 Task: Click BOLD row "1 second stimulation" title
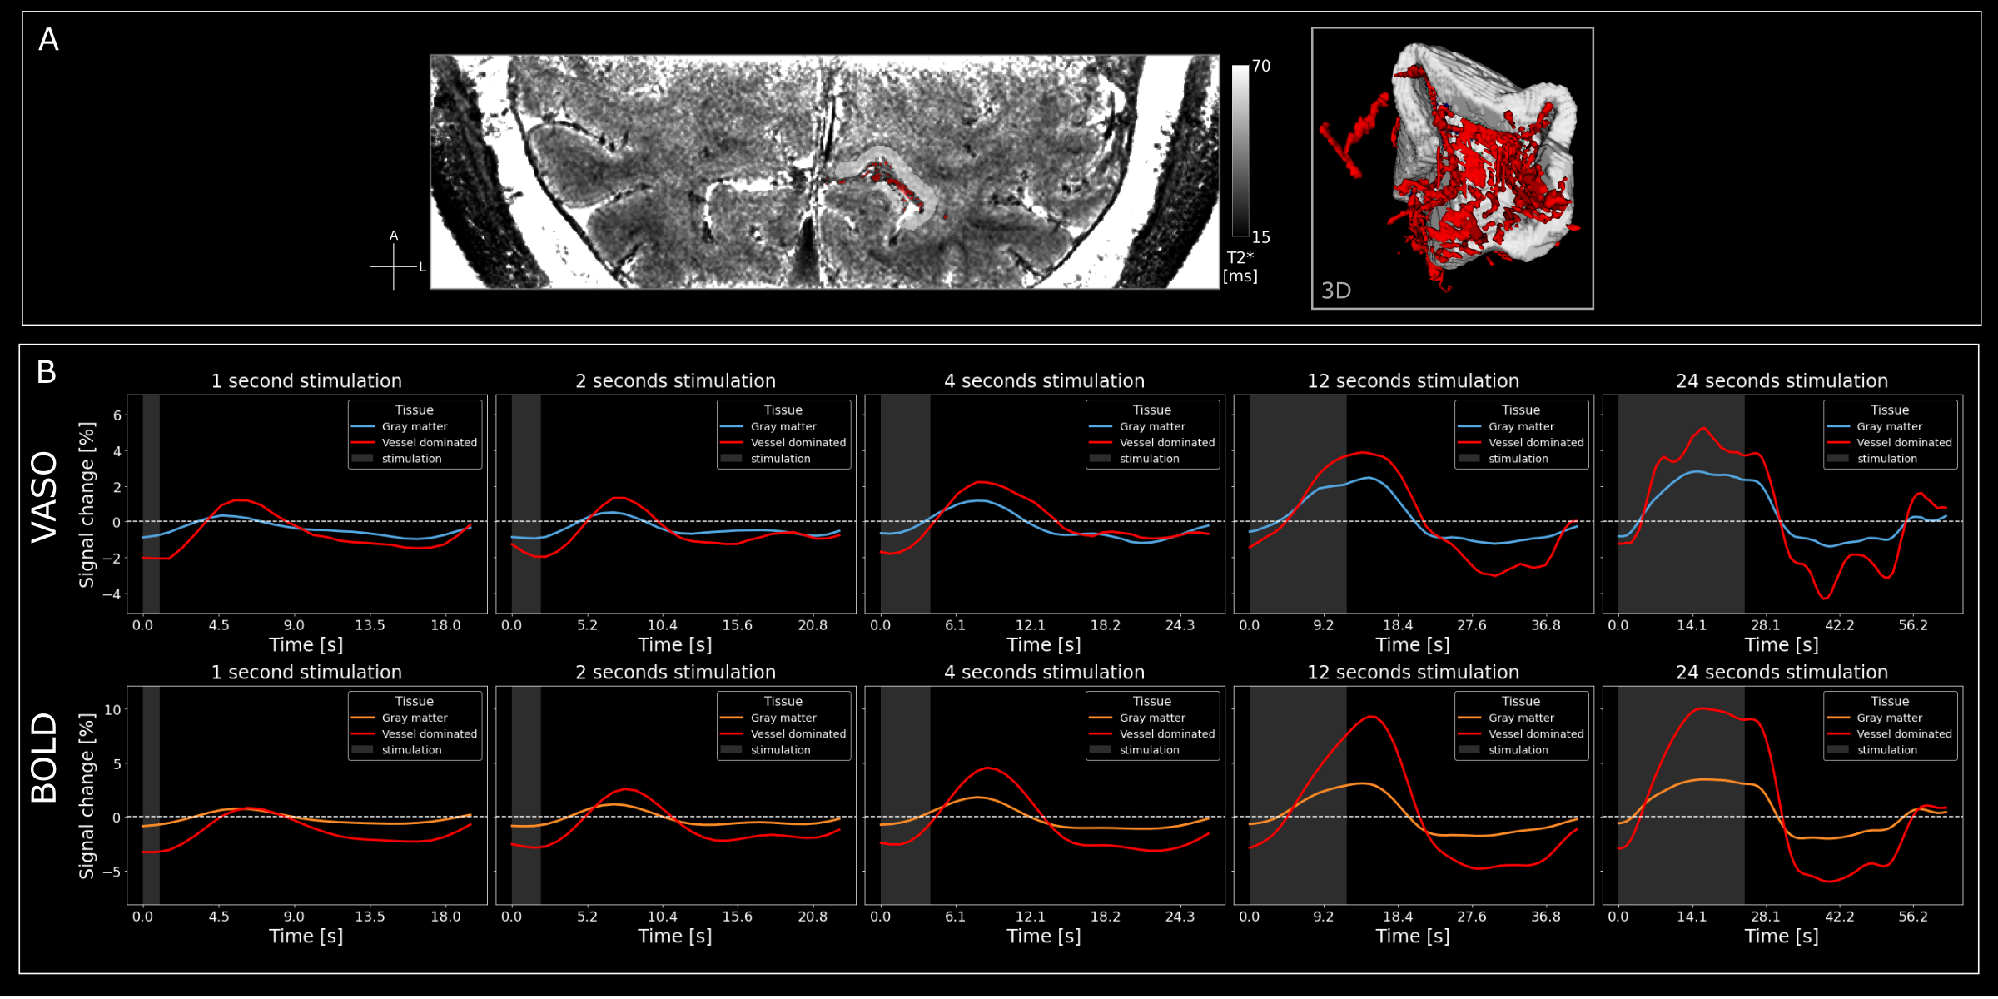(x=306, y=673)
